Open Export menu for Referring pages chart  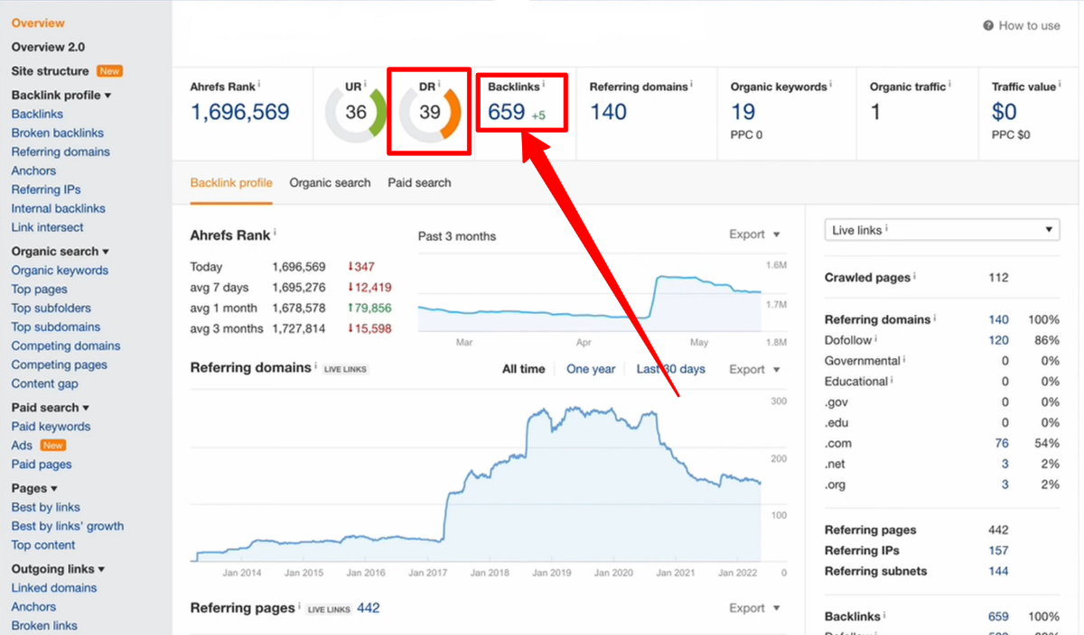click(754, 609)
